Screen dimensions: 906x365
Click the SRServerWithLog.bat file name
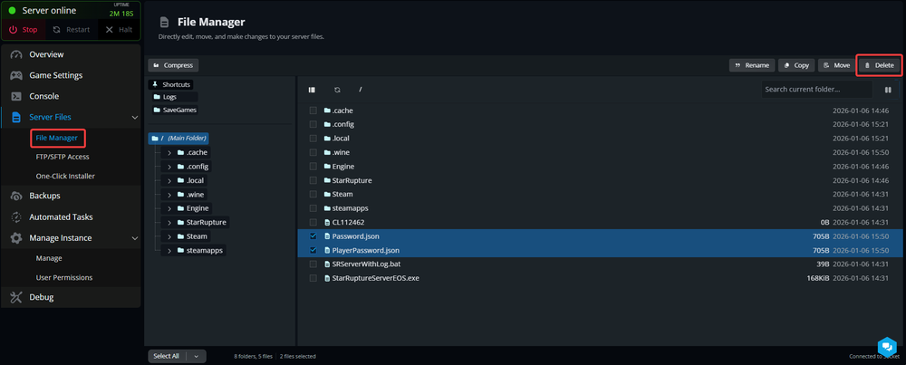[x=366, y=264]
